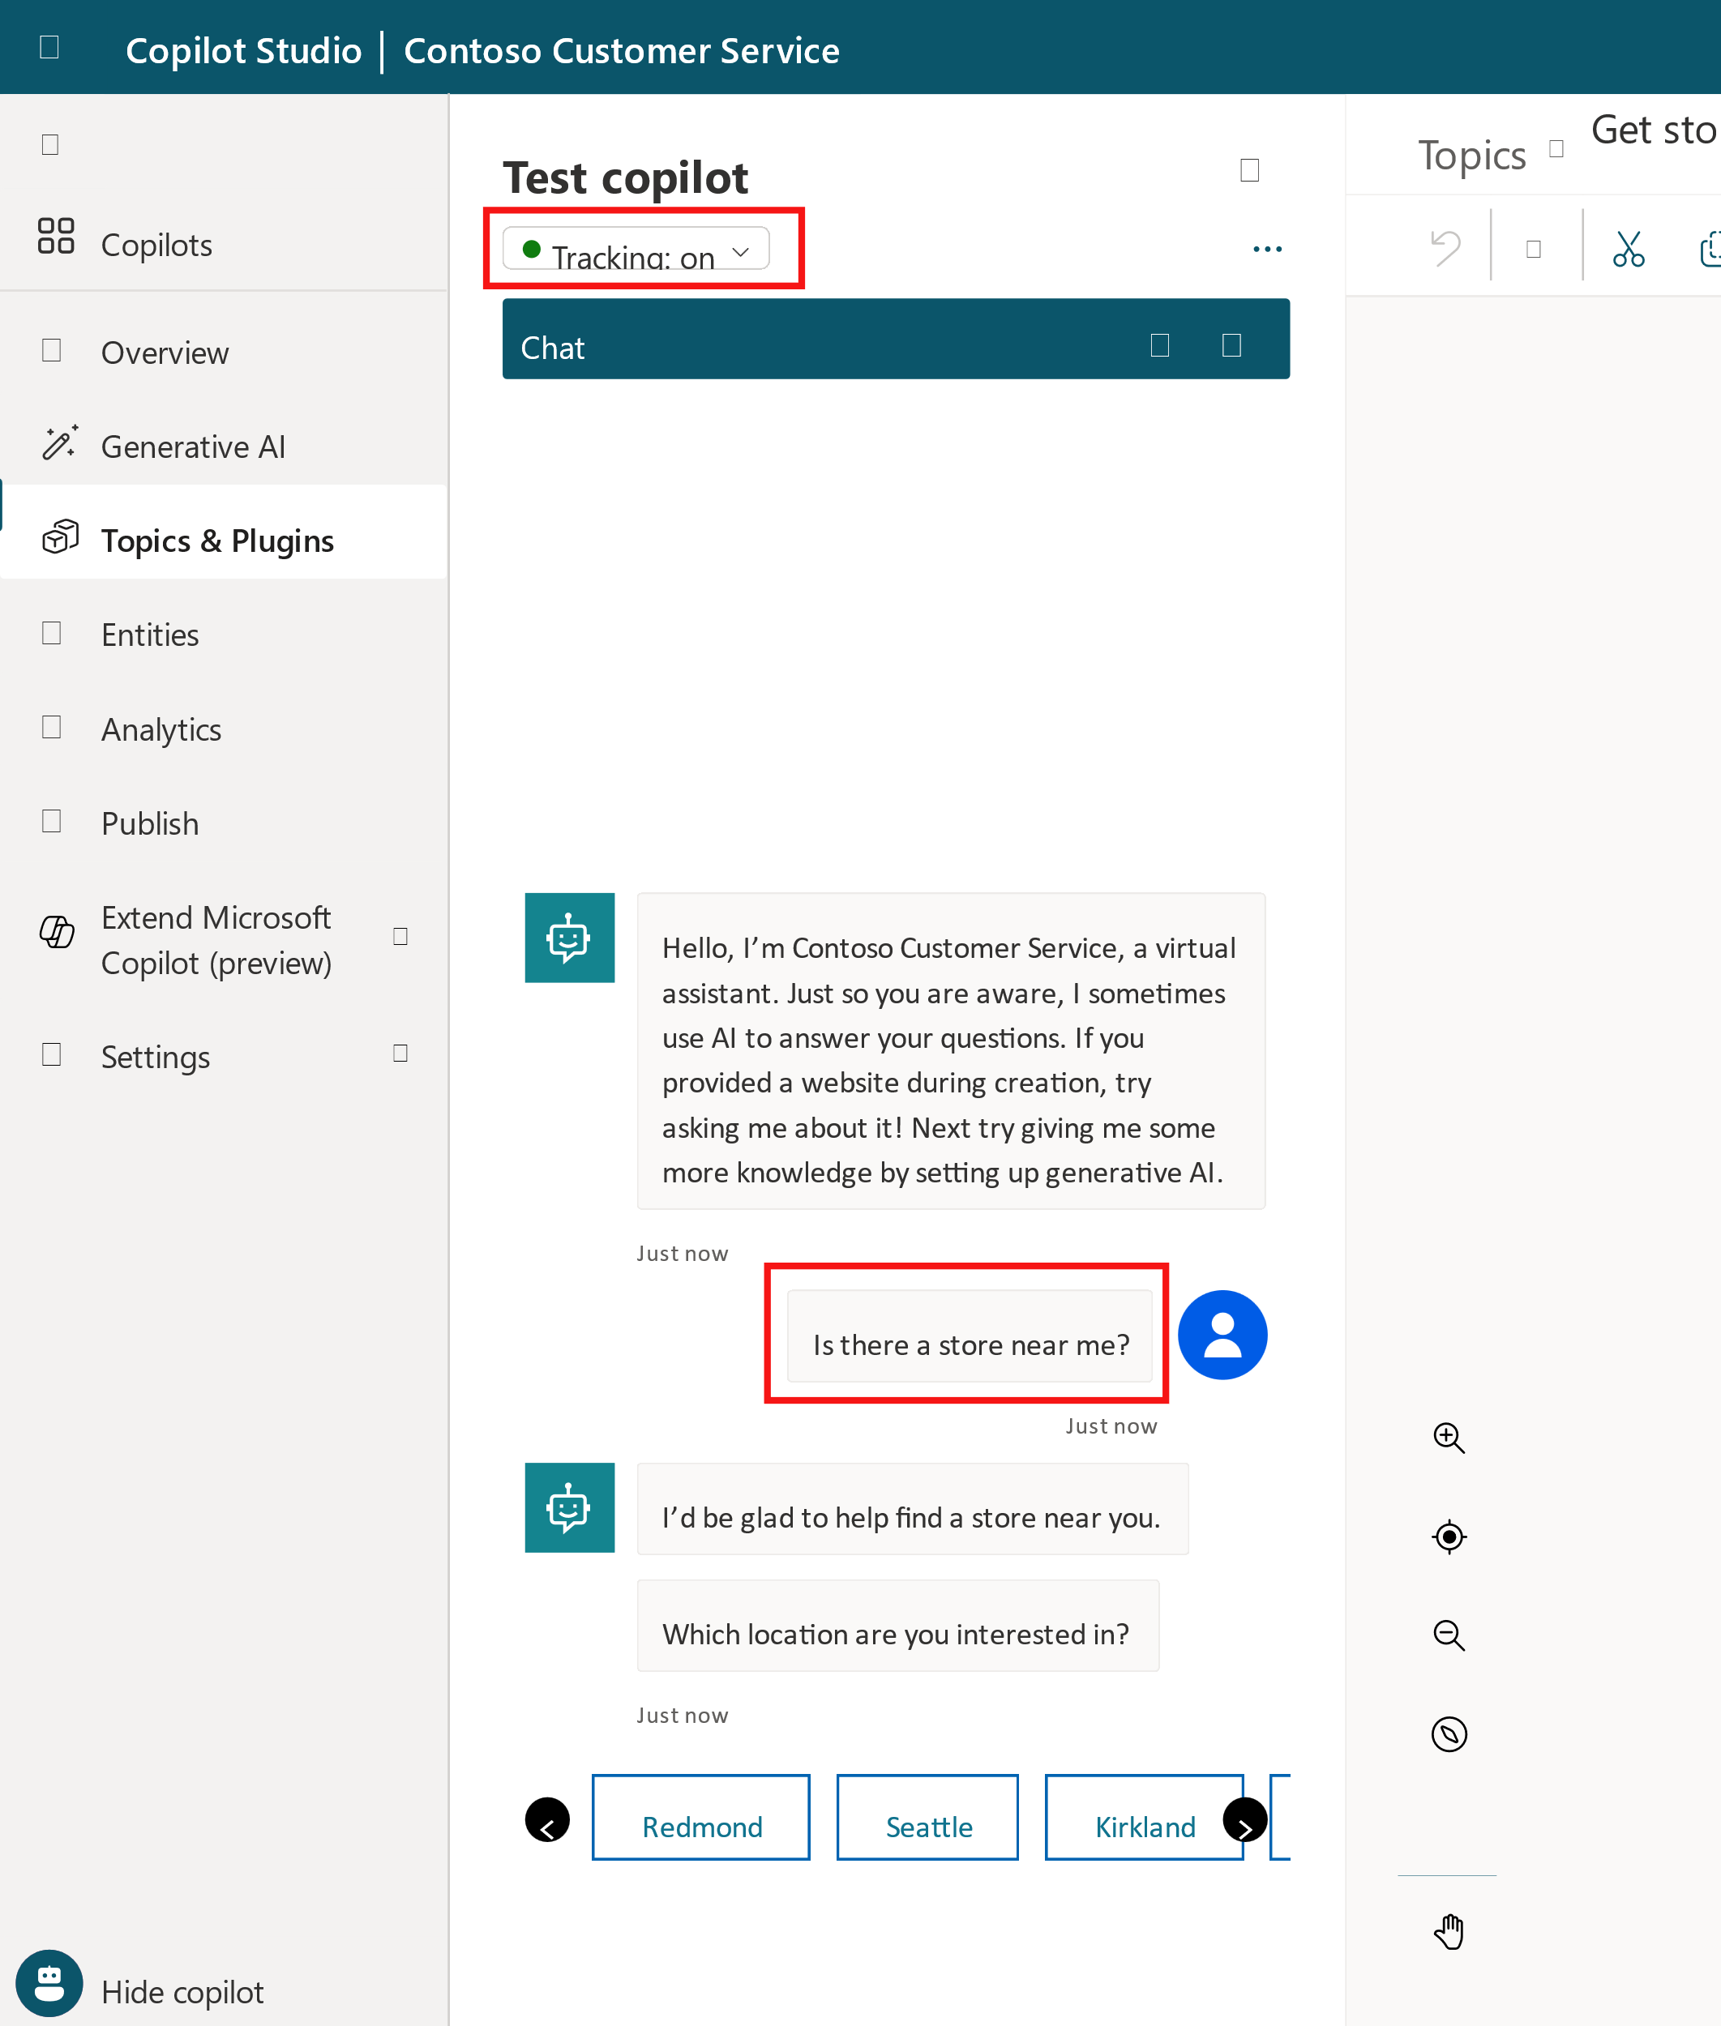Click the icon left of Copilot Studio title
The image size is (1721, 2026).
(49, 47)
